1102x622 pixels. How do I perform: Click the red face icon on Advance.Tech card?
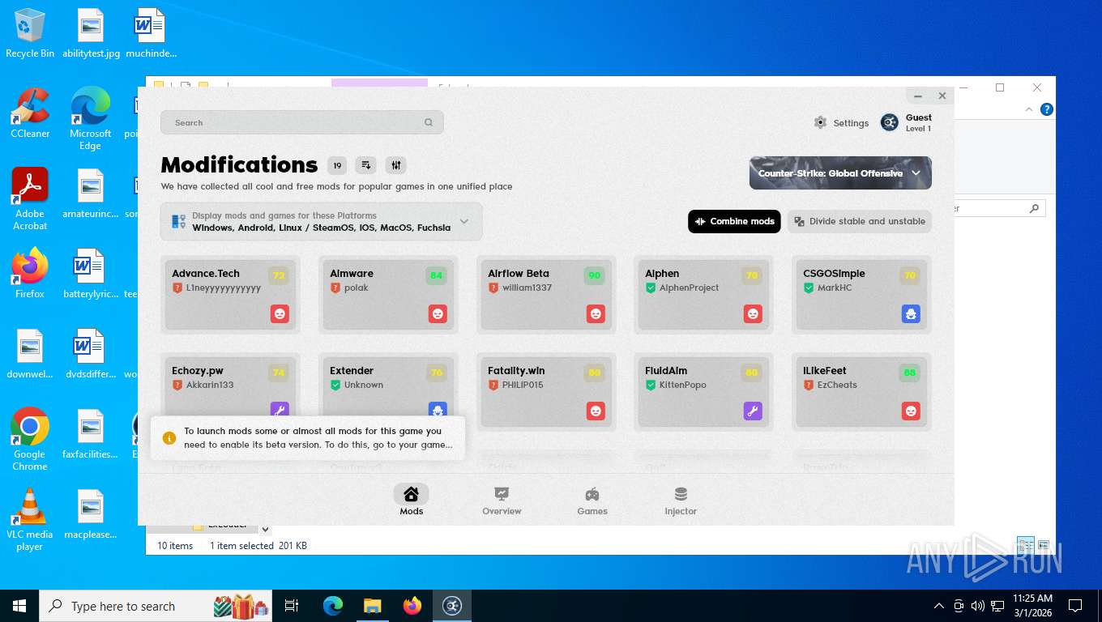(280, 313)
